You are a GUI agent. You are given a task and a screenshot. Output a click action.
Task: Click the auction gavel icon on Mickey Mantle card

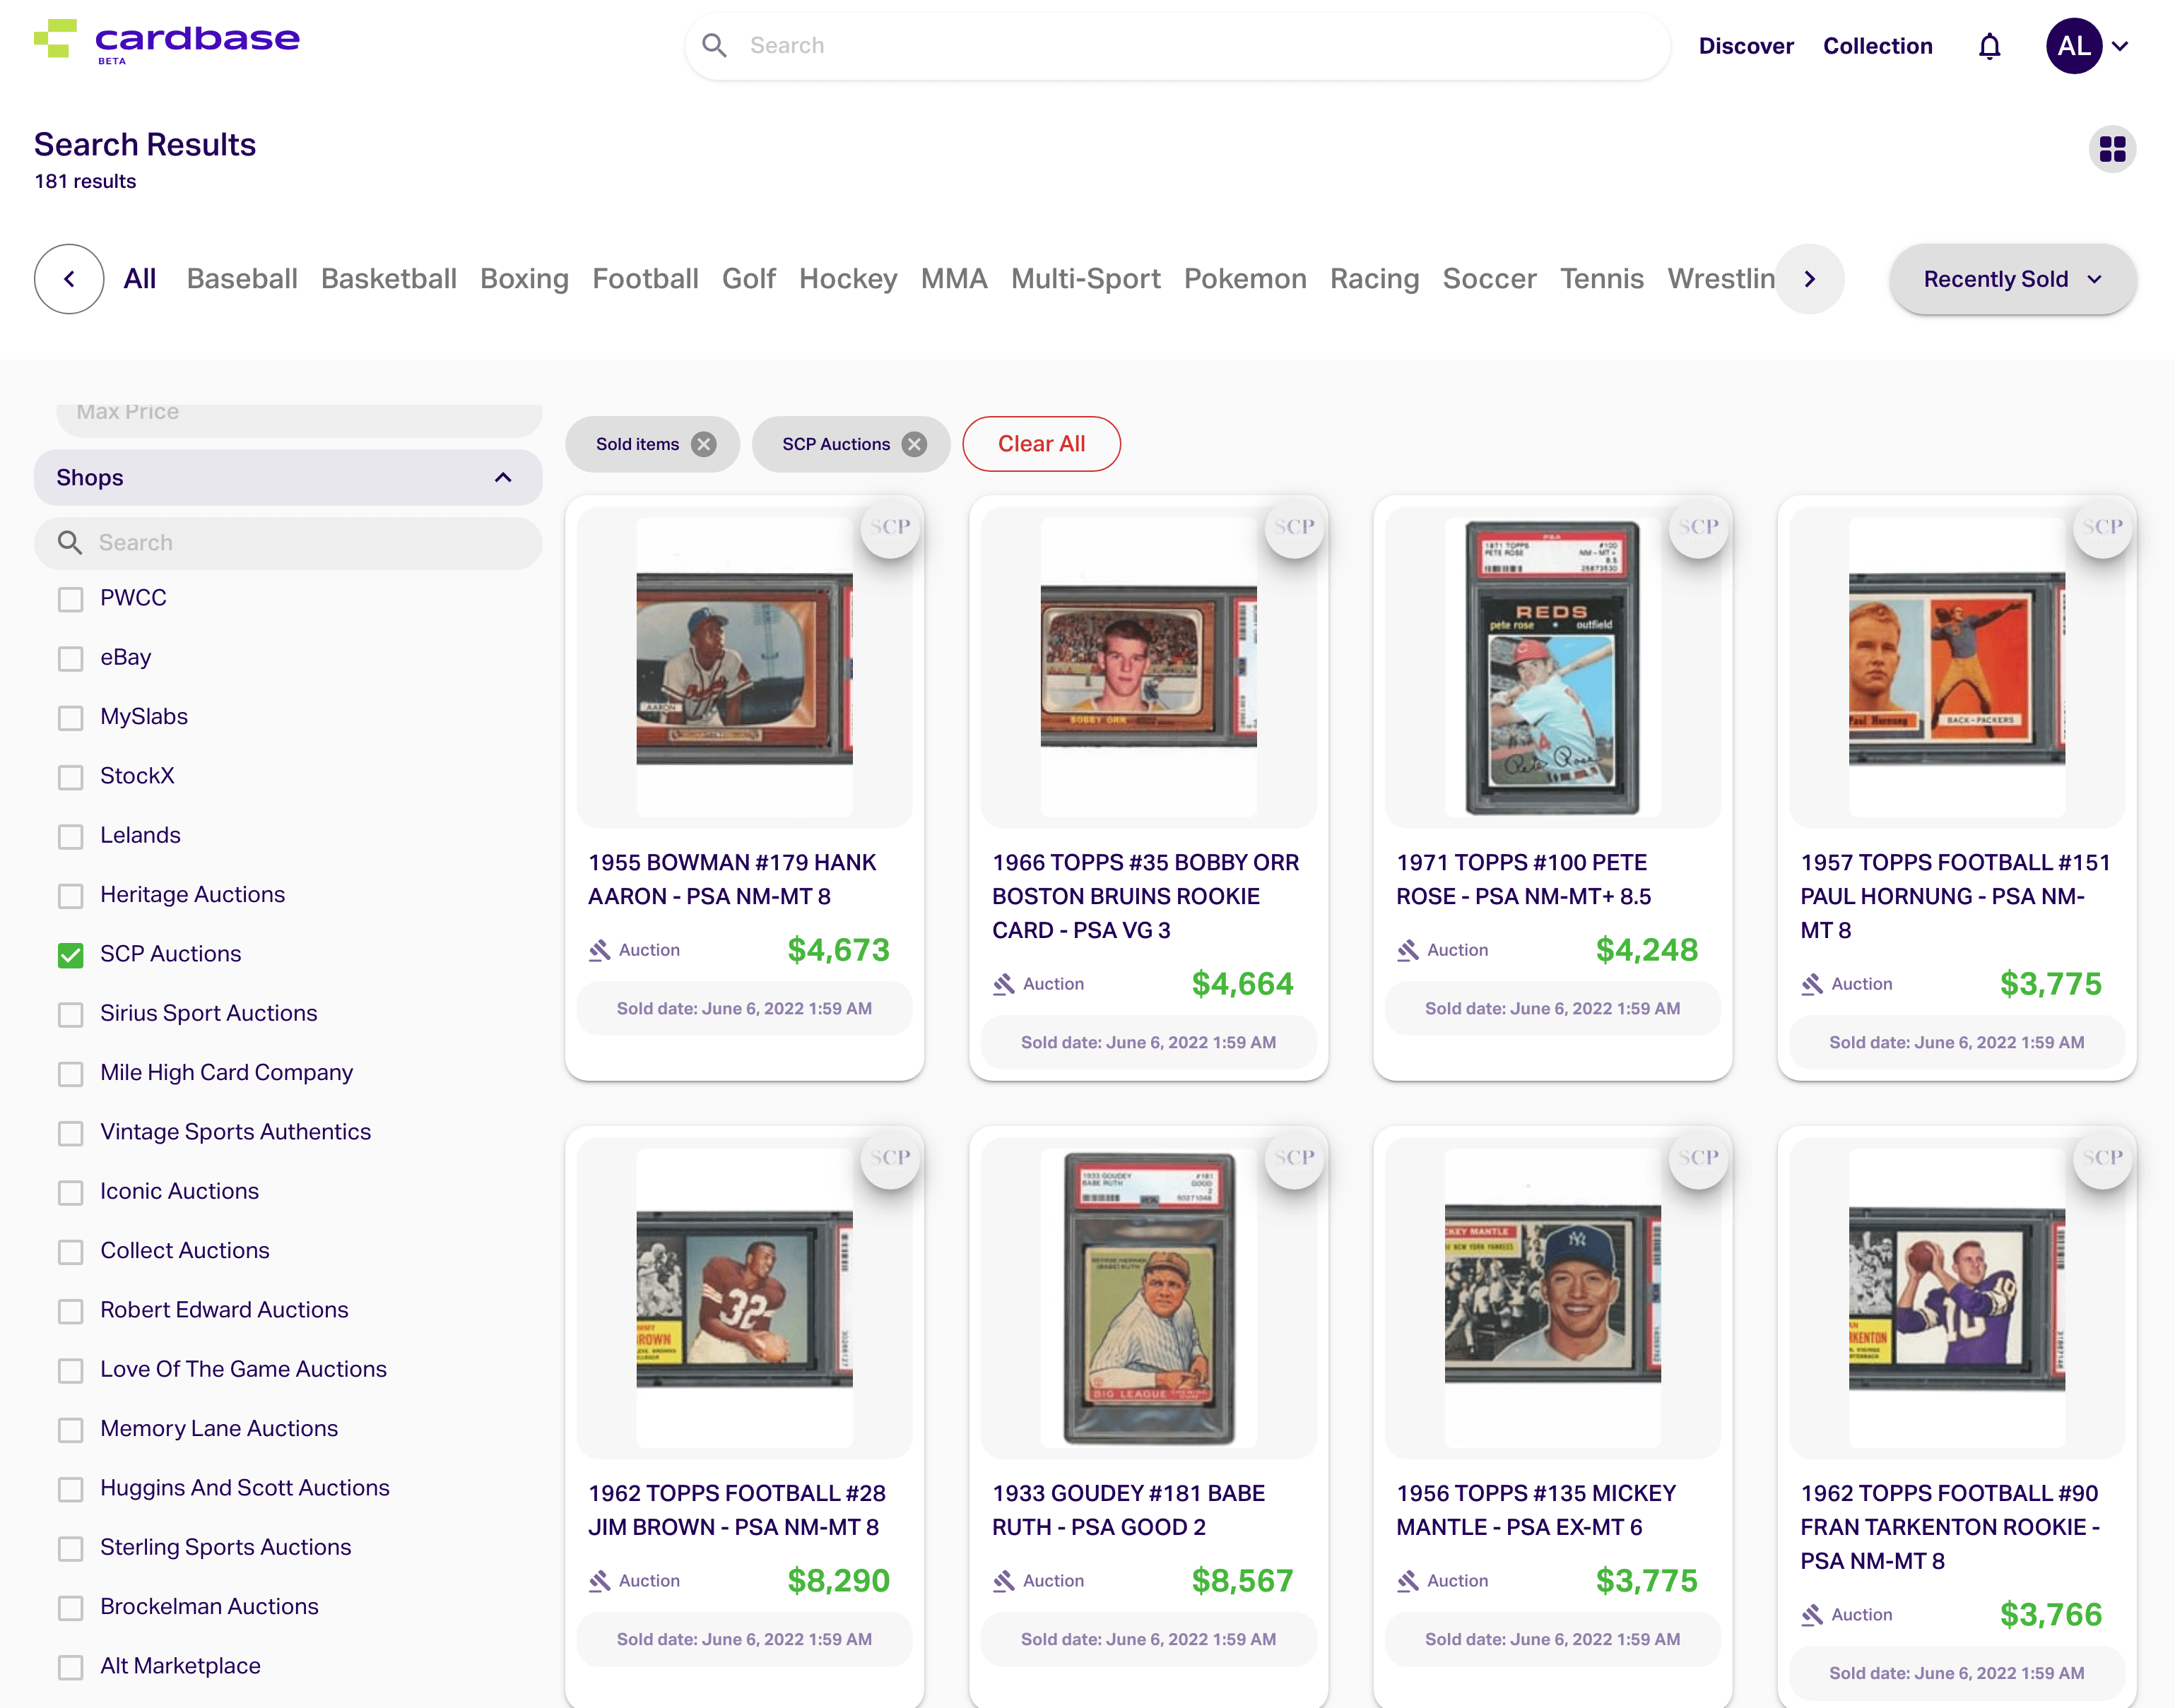tap(1408, 1581)
